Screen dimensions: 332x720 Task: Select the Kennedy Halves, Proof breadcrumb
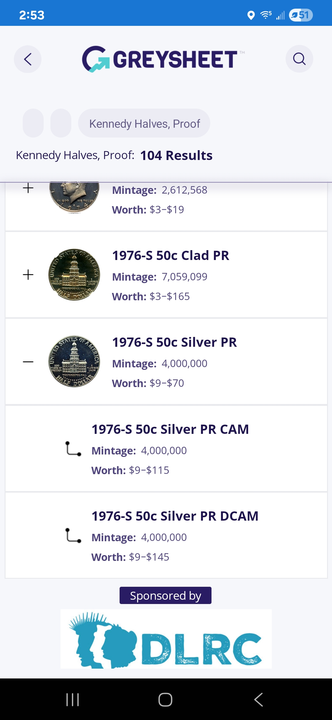(x=144, y=123)
